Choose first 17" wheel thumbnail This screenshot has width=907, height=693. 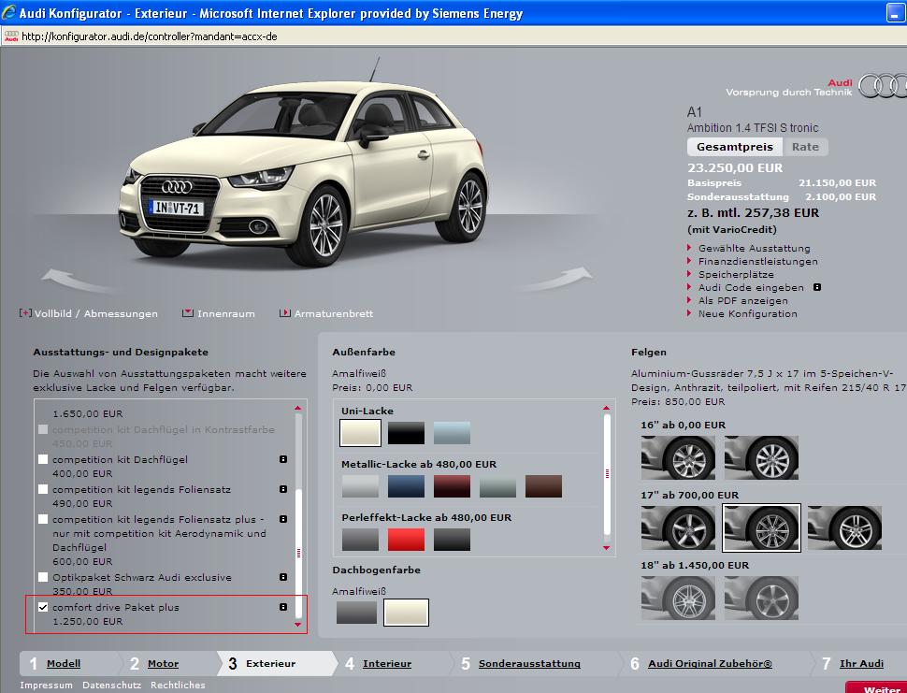pos(678,528)
